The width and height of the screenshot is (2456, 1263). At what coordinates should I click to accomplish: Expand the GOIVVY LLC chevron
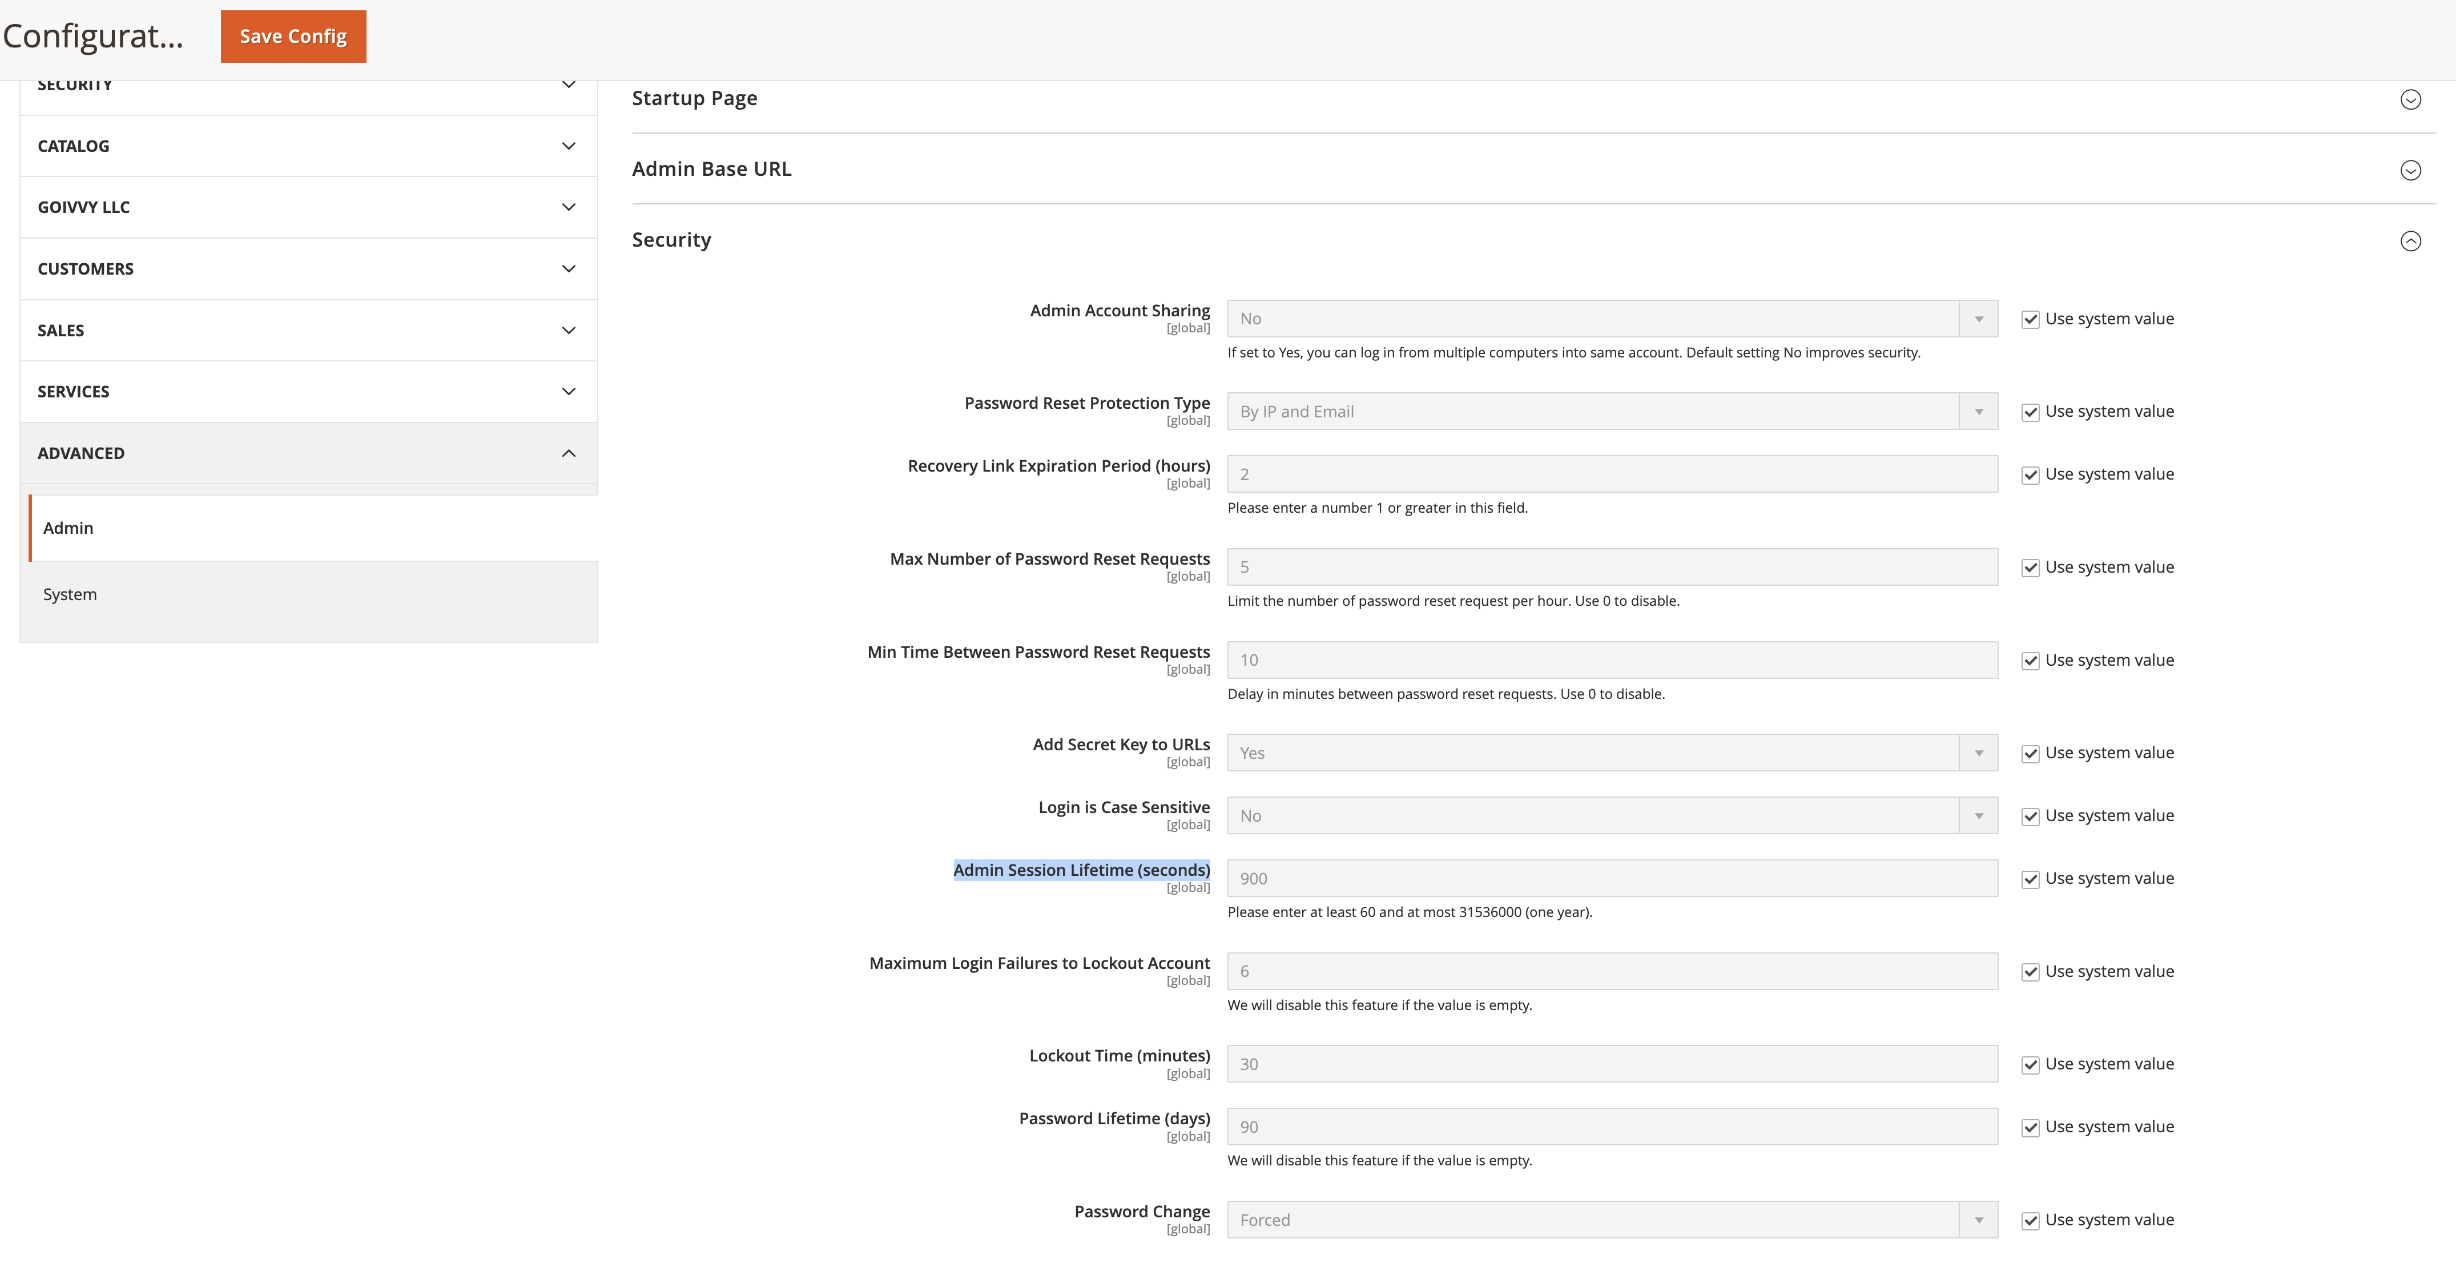click(568, 207)
